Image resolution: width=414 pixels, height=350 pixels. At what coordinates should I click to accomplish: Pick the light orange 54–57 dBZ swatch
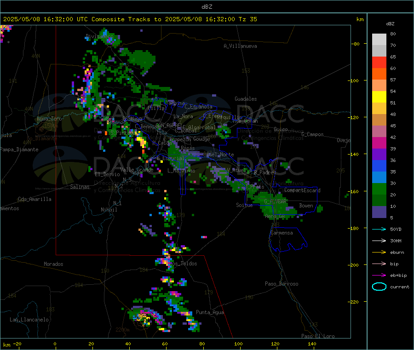[x=379, y=85]
